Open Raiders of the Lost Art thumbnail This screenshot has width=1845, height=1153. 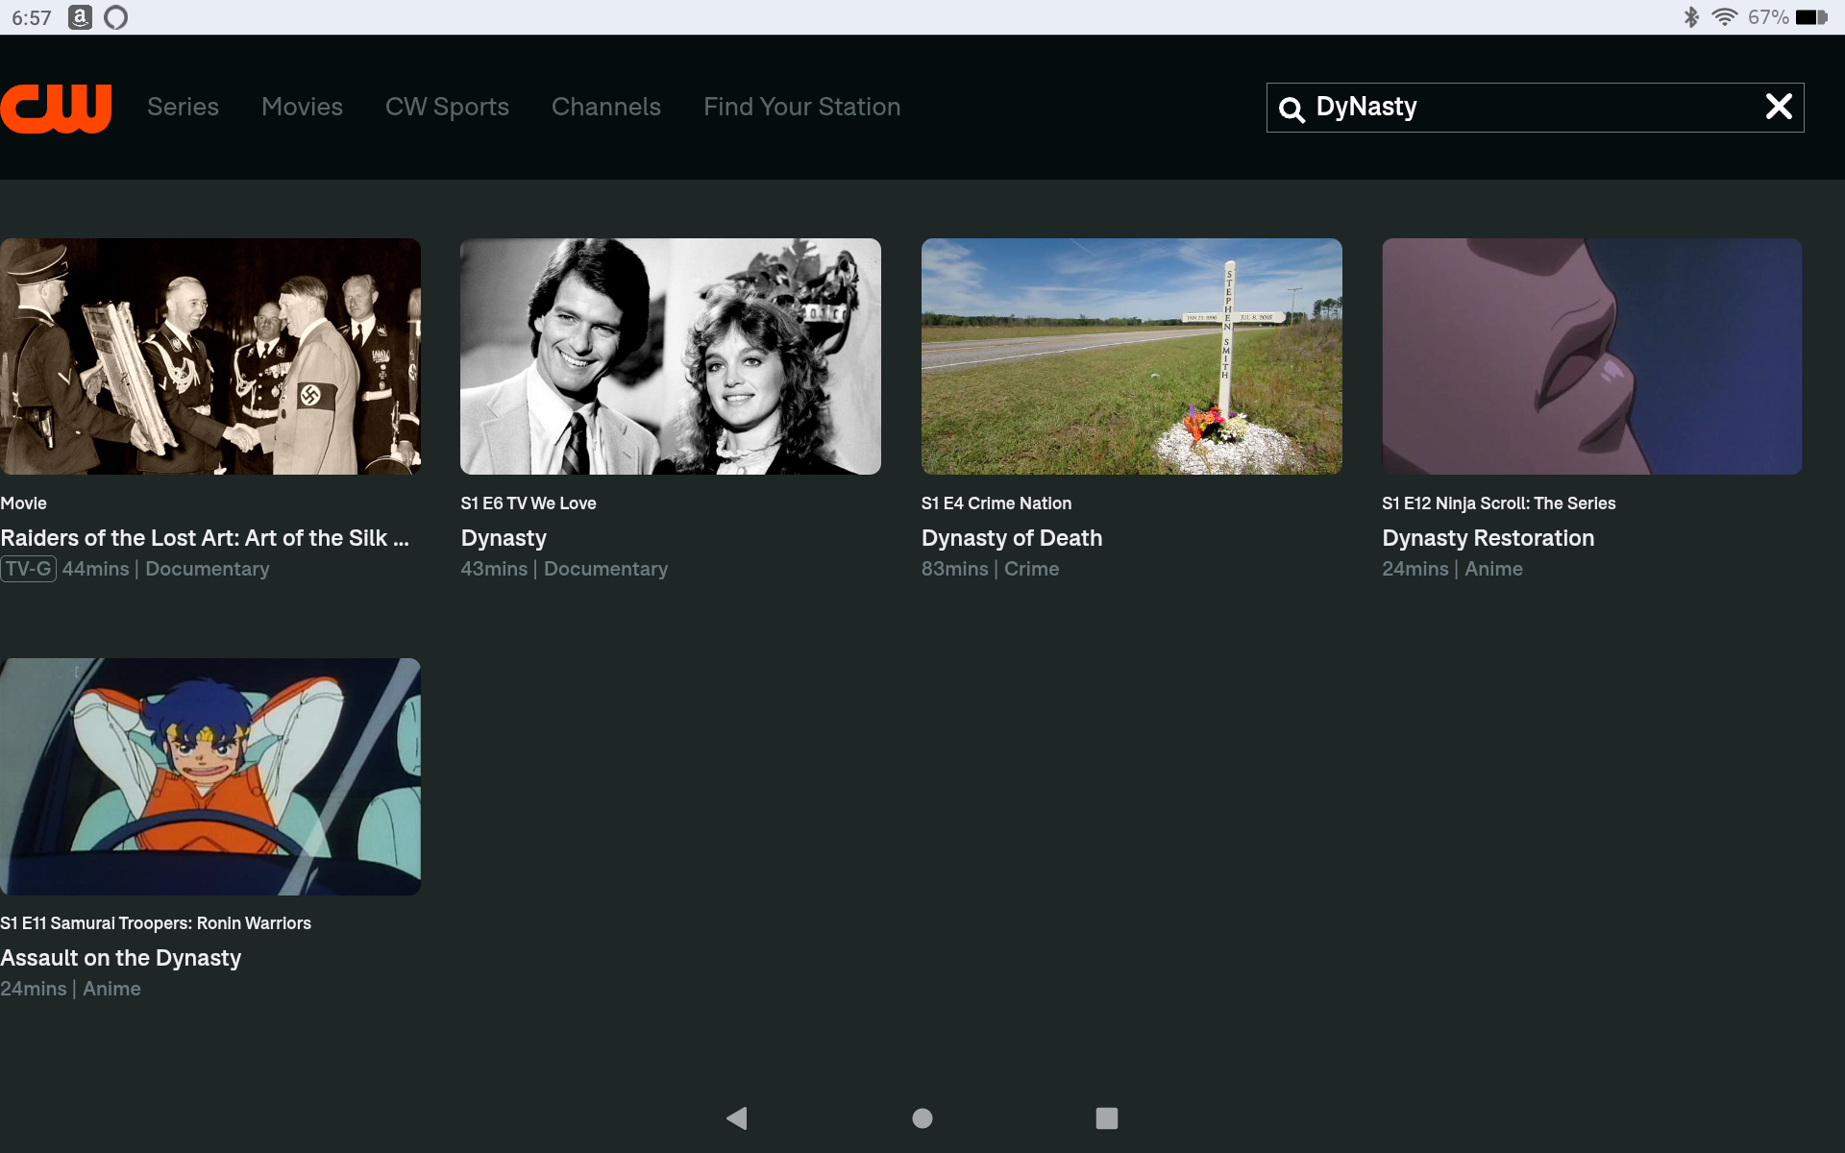pyautogui.click(x=210, y=356)
